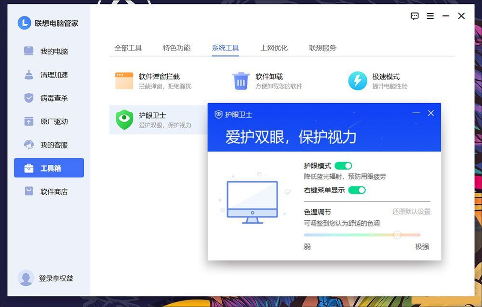Click the 降低蓝光辐射，预防用眼疲劳 description
Screen dimensions: 482x307
pyautogui.click(x=345, y=177)
